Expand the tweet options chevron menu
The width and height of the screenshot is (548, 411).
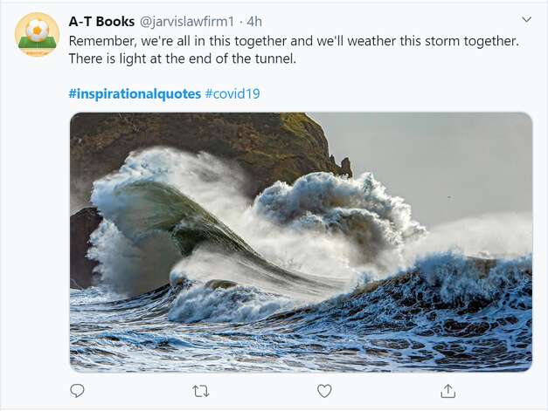click(x=526, y=19)
